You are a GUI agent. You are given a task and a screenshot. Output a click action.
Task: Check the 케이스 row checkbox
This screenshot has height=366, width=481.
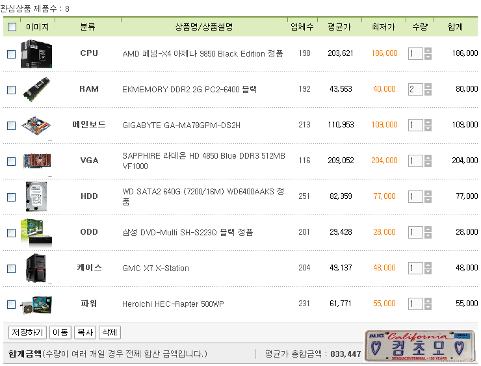[11, 268]
